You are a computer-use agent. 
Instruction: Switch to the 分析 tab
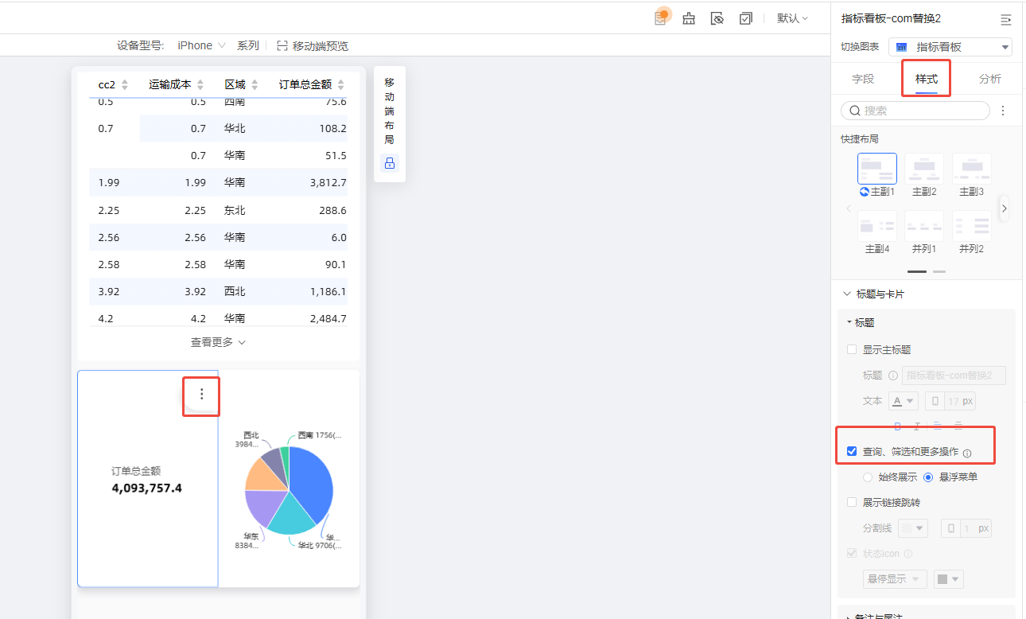coord(989,79)
